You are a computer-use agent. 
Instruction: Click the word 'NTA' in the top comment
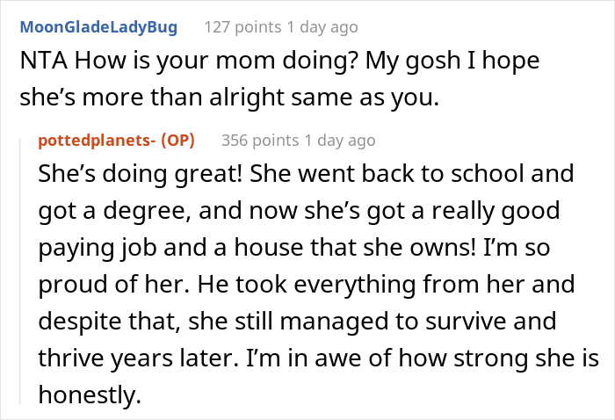(41, 64)
